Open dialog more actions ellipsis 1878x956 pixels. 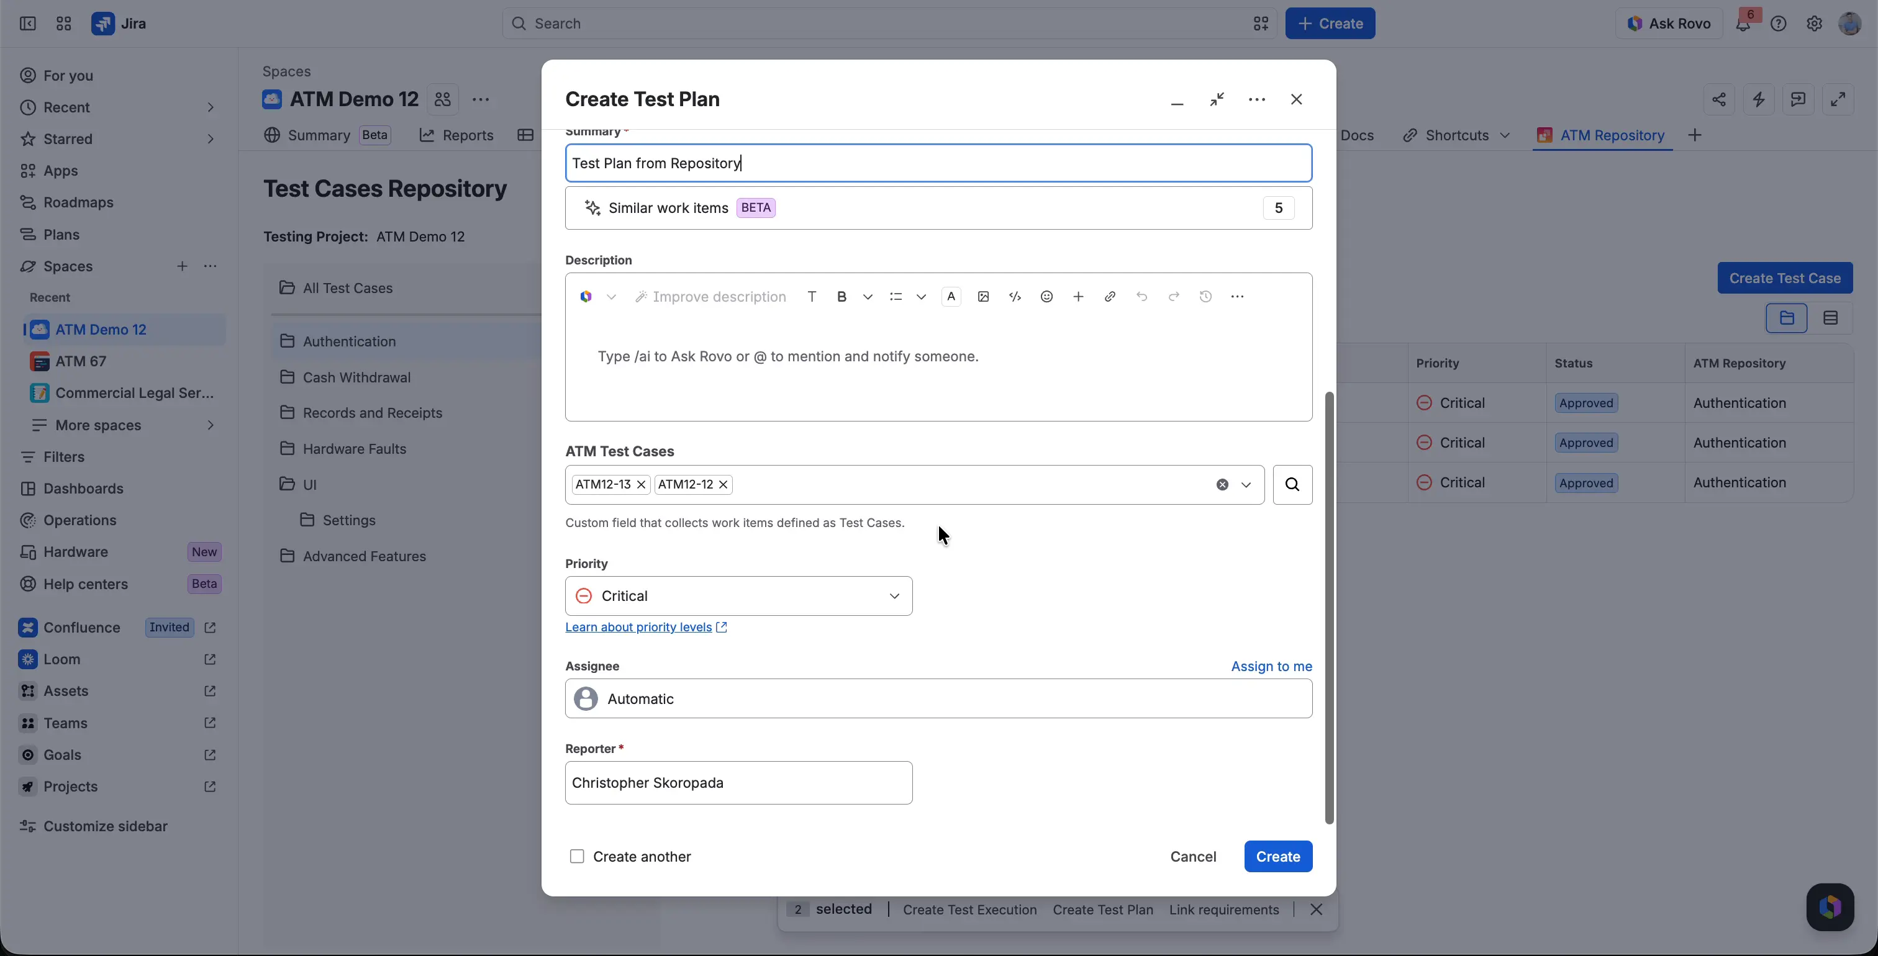(1257, 99)
